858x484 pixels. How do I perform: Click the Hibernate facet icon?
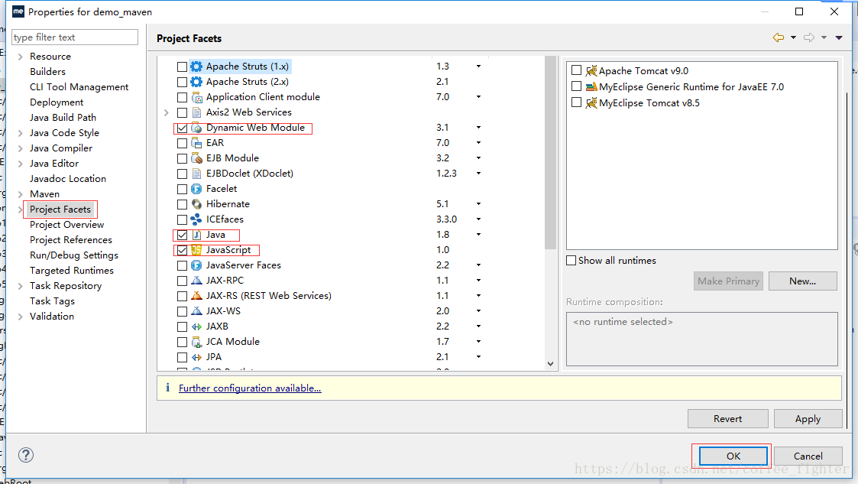(196, 204)
